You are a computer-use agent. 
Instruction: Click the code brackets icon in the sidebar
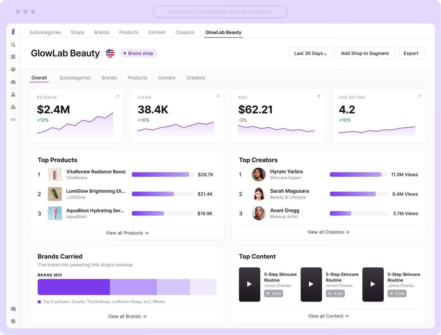point(13,120)
